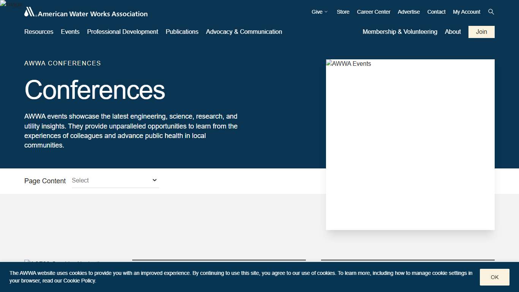The image size is (519, 292).
Task: Open the Career Center link
Action: pos(373,12)
